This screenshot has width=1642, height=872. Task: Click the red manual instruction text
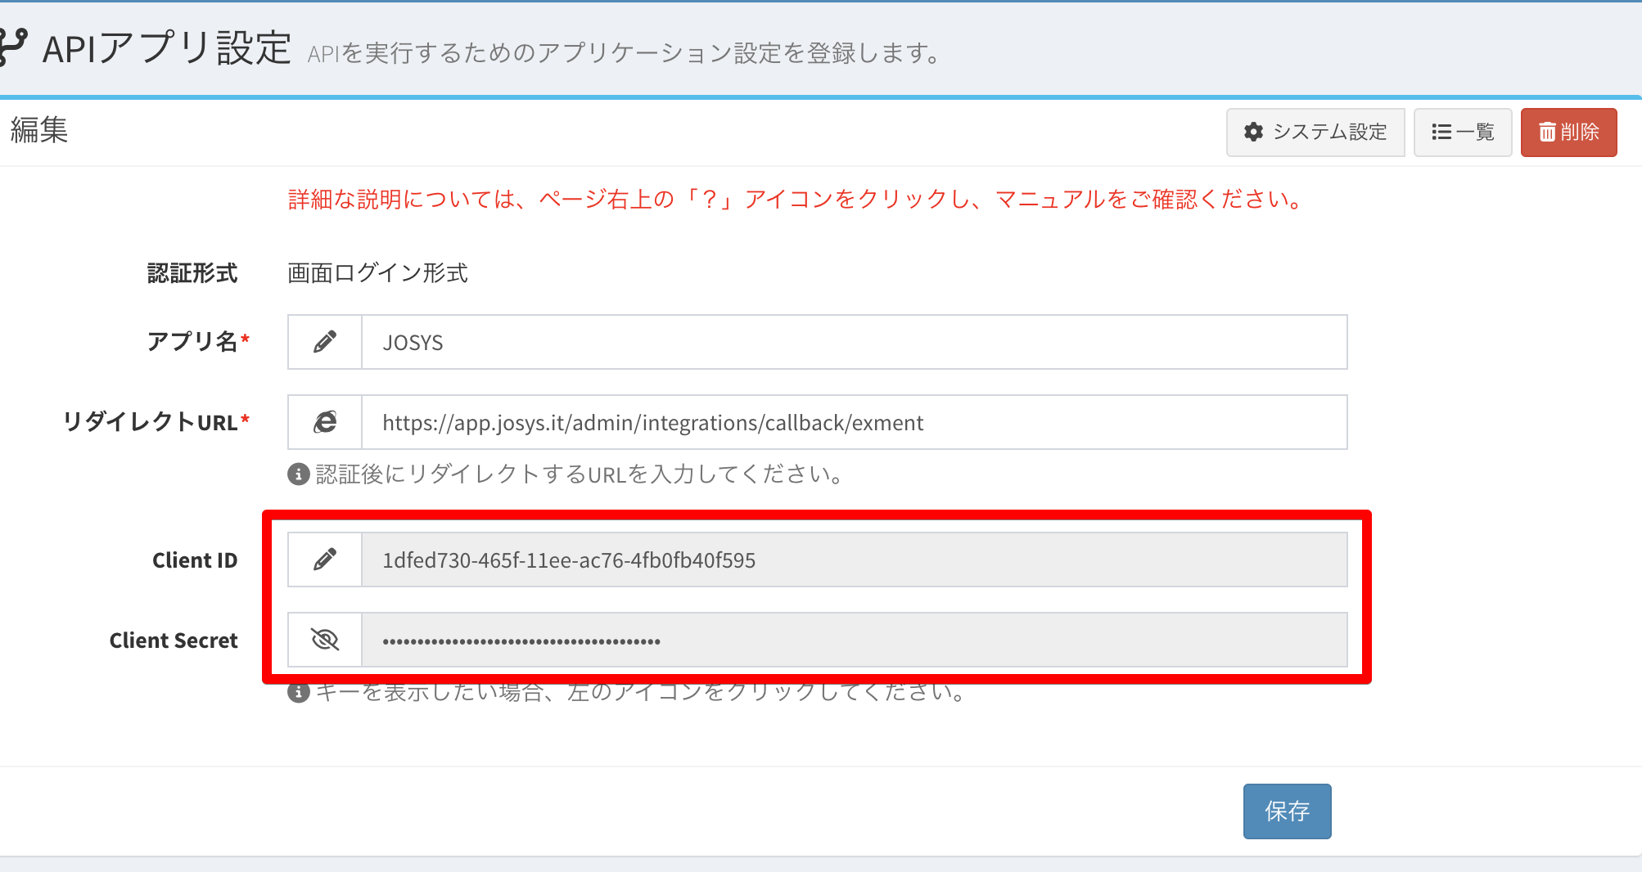796,200
